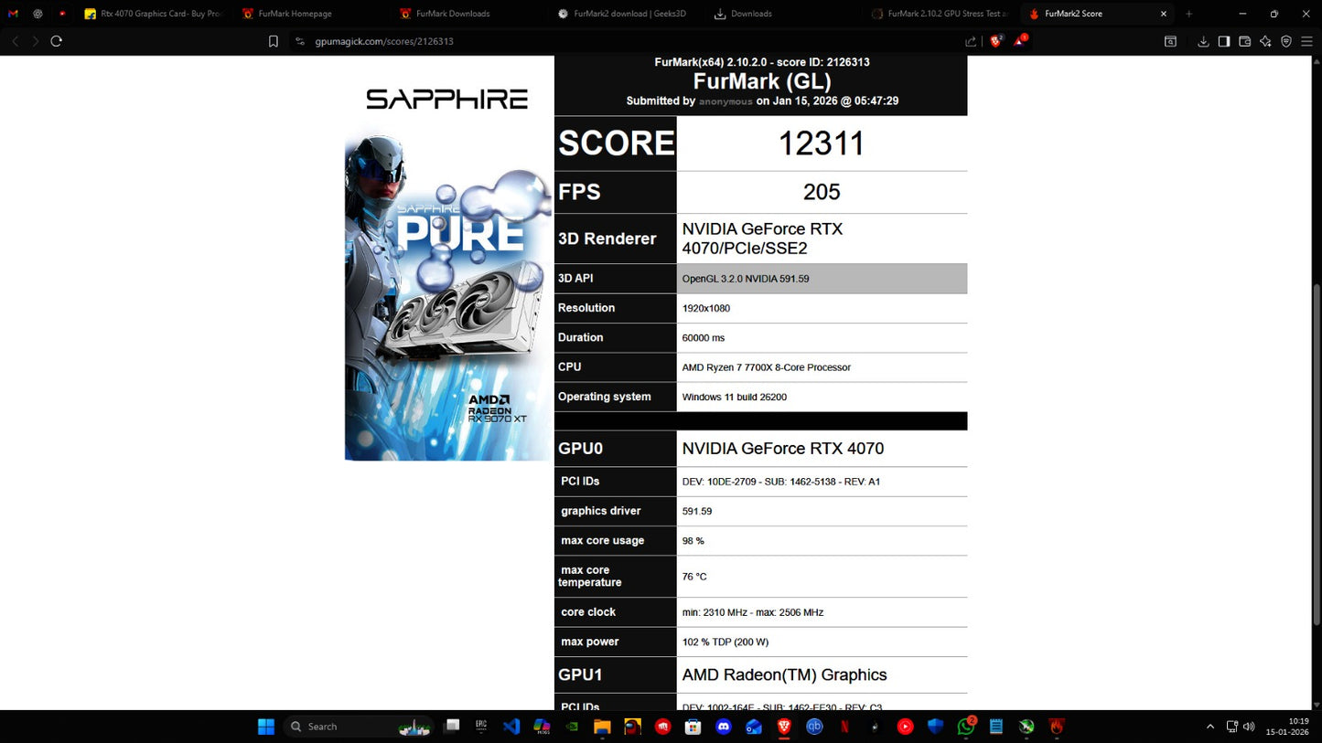Open the browser downloads icon in toolbar
Image resolution: width=1322 pixels, height=743 pixels.
pyautogui.click(x=1203, y=41)
